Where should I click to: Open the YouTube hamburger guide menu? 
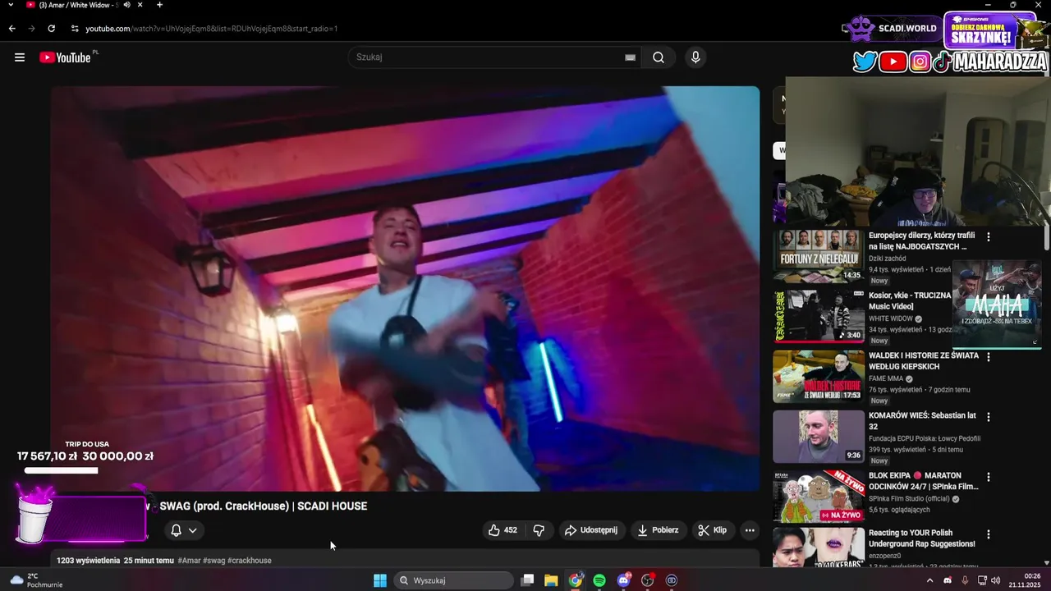coord(20,57)
